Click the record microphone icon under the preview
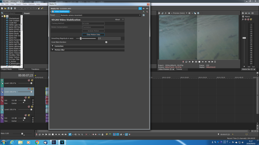The height and width of the screenshot is (145, 259). [x=183, y=62]
